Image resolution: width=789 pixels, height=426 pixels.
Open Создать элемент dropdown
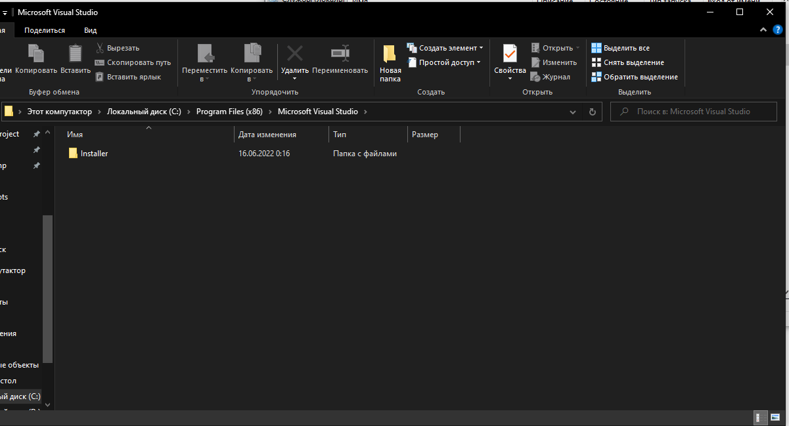tap(445, 48)
